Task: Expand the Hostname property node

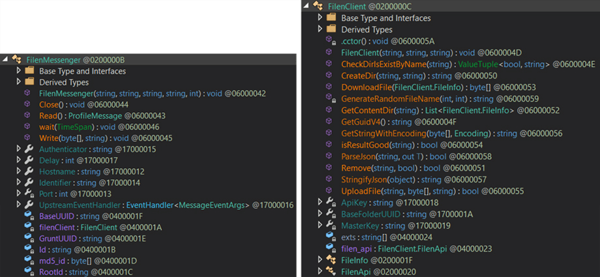Action: point(19,171)
